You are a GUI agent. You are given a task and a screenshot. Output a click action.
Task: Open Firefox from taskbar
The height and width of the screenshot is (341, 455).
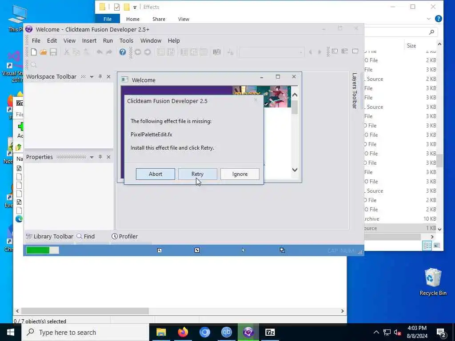click(x=183, y=332)
